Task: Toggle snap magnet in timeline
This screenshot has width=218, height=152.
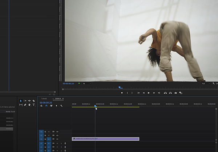Action: 47,106
